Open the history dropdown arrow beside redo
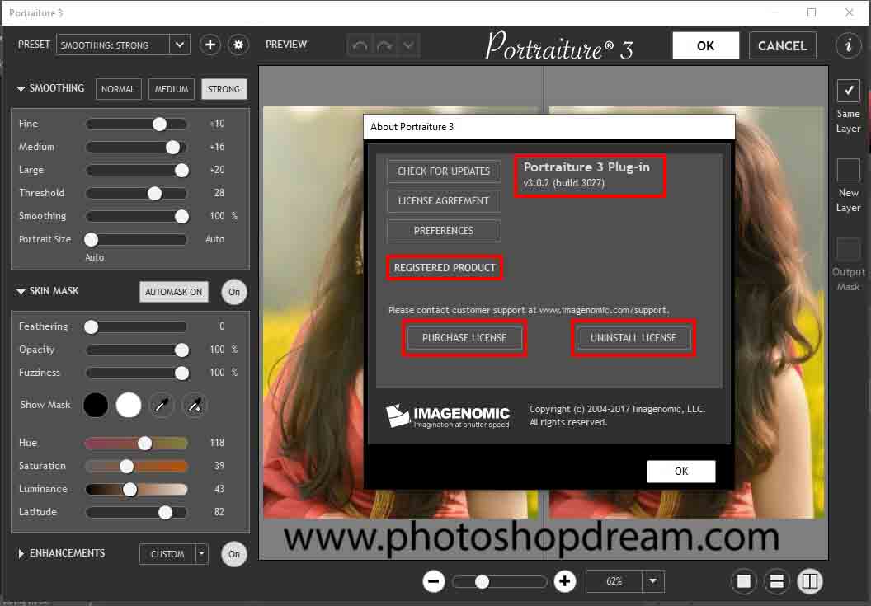Screen dimensions: 871x606 tap(408, 45)
